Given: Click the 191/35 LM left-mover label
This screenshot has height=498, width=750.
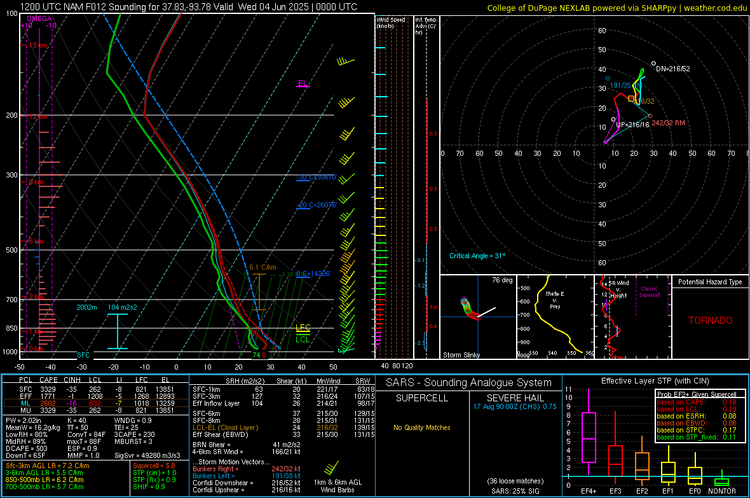Looking at the screenshot, I should pyautogui.click(x=625, y=86).
